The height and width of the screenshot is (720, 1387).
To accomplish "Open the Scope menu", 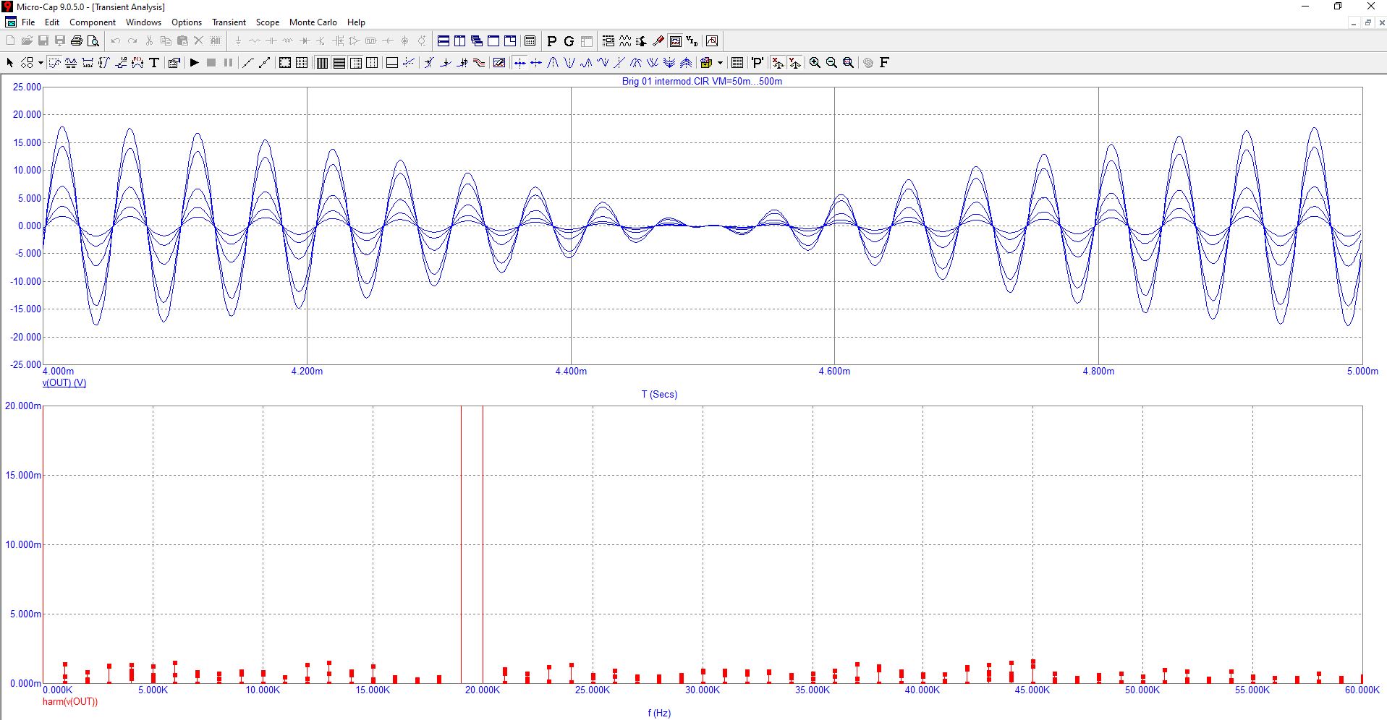I will [x=267, y=22].
